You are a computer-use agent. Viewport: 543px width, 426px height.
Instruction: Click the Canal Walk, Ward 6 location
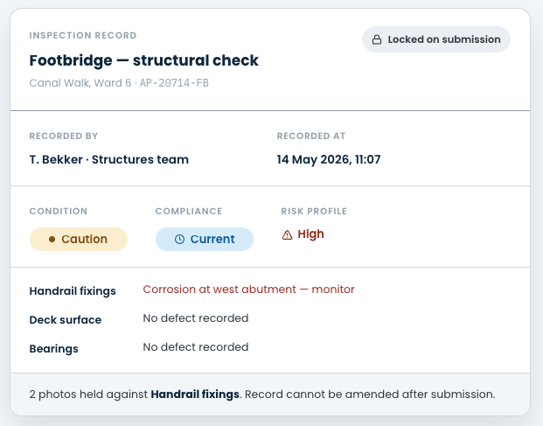click(x=80, y=83)
